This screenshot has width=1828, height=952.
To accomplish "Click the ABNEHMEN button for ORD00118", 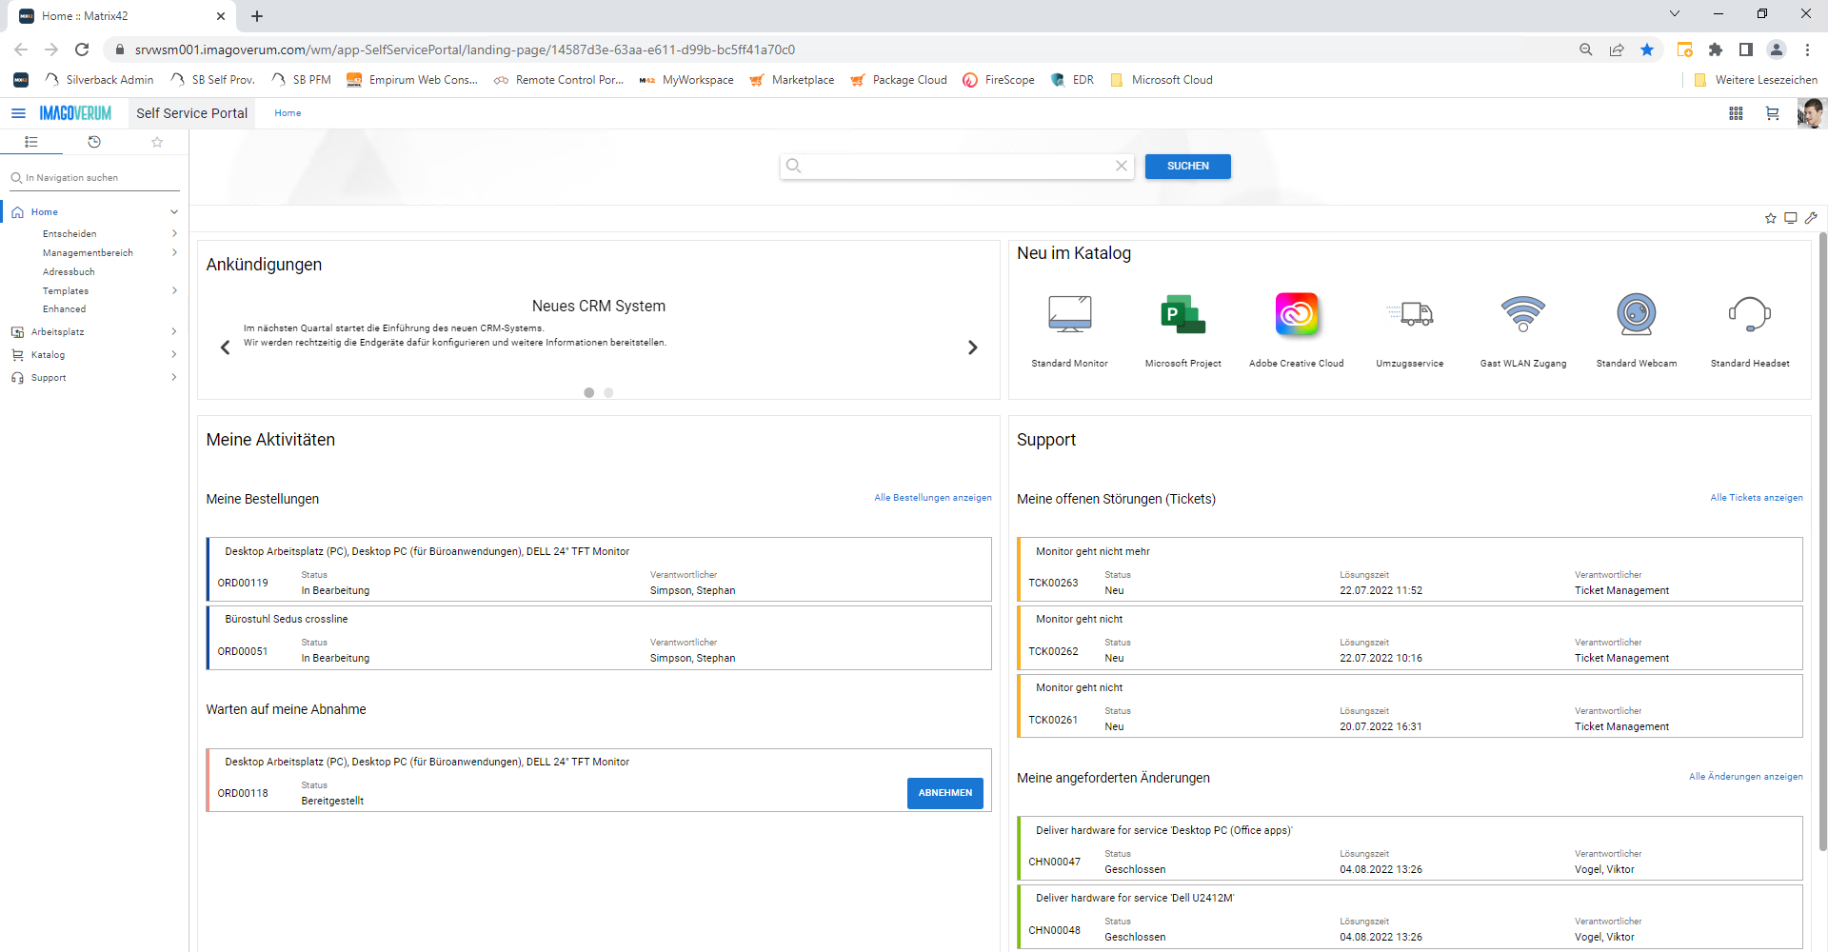I will [945, 793].
